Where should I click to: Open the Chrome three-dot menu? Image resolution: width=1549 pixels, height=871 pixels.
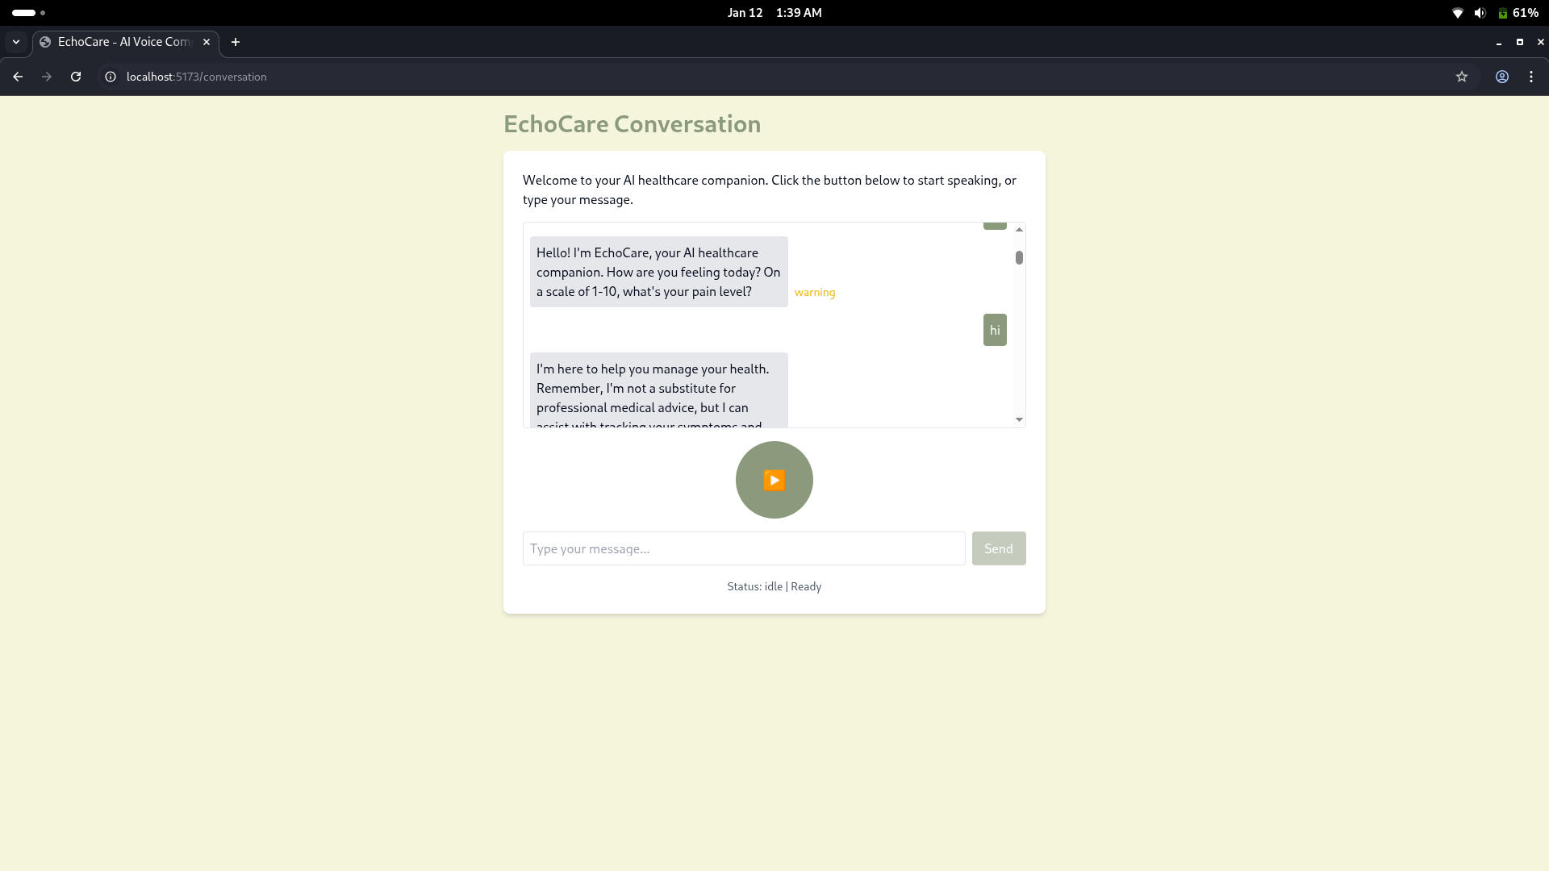(1530, 77)
